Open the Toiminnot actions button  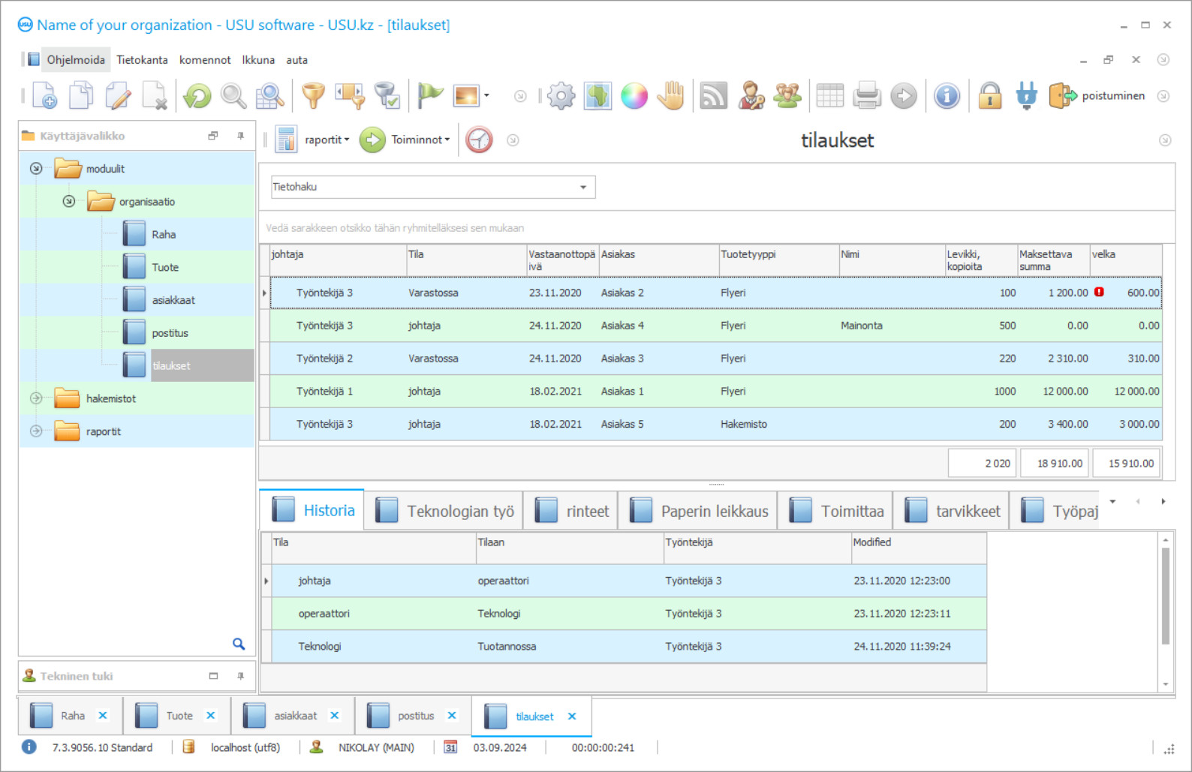(x=406, y=140)
